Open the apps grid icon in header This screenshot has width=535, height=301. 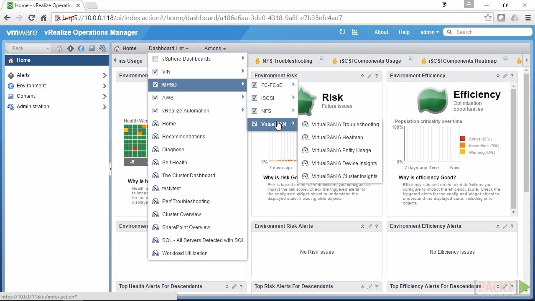355,32
